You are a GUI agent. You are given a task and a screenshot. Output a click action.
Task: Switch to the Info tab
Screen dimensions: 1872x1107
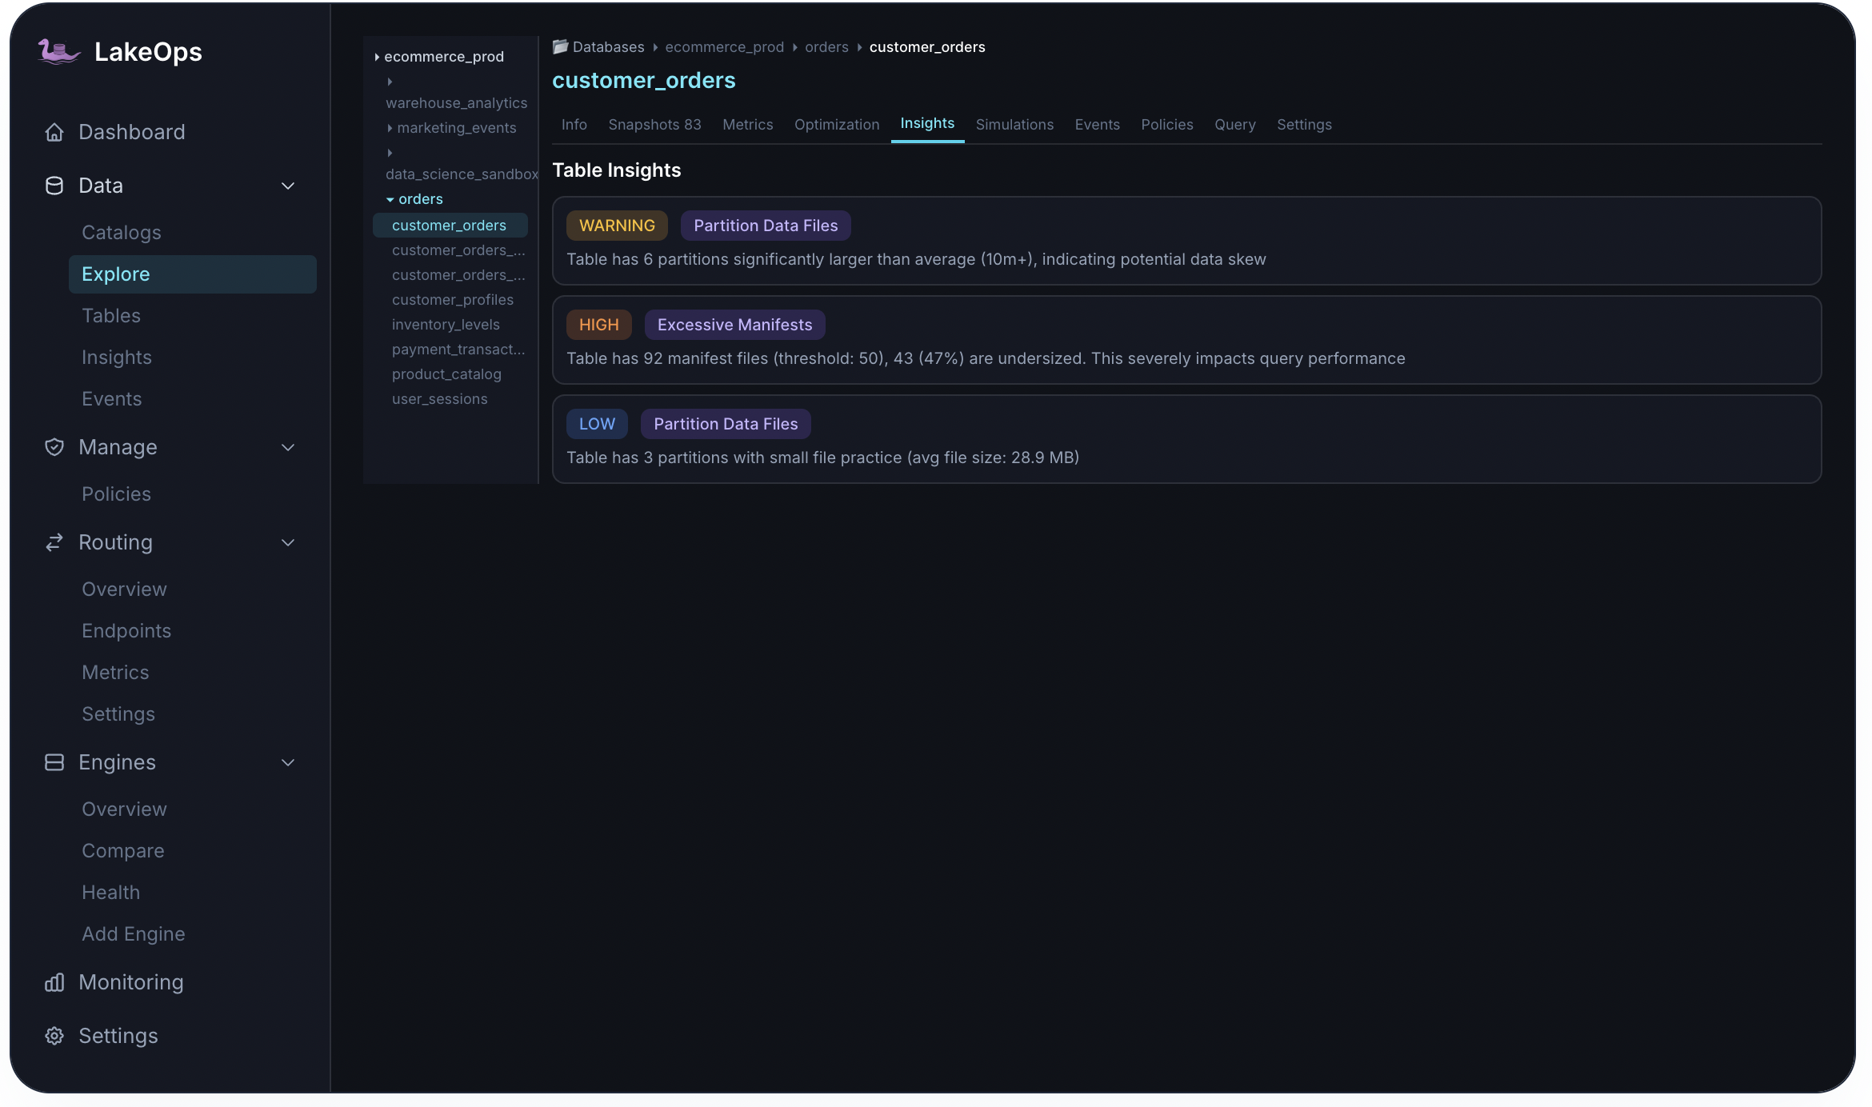pyautogui.click(x=574, y=125)
